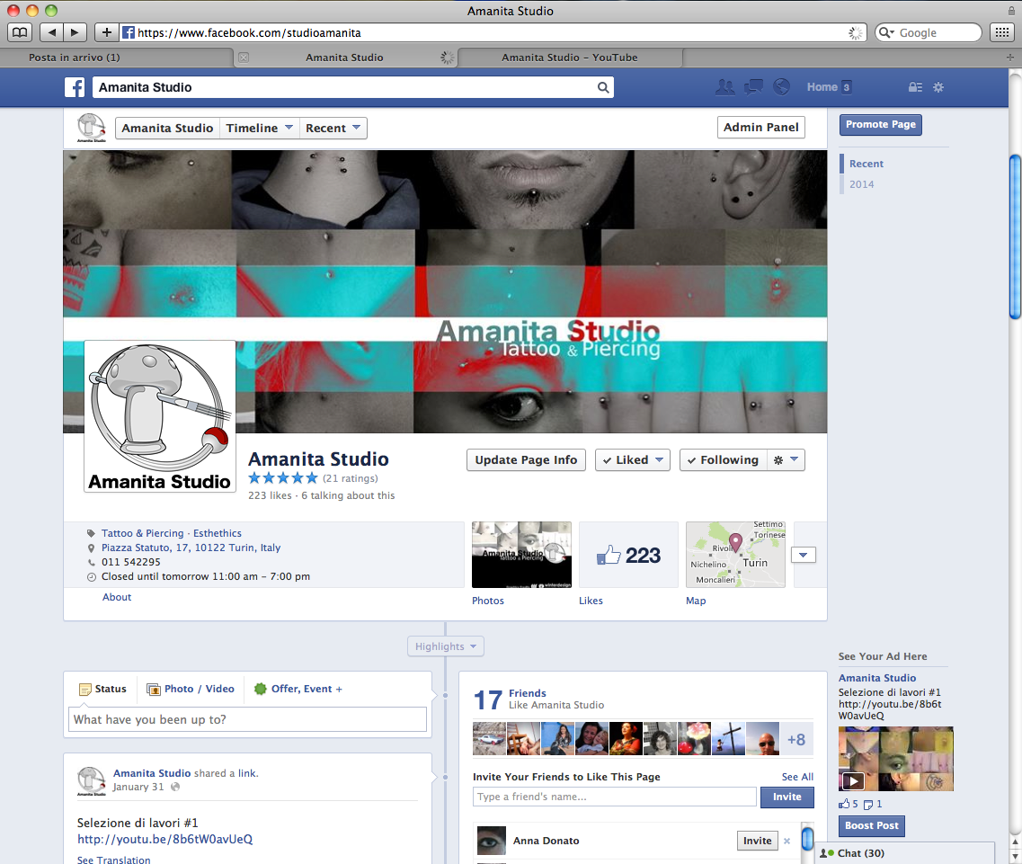The height and width of the screenshot is (864, 1022).
Task: Expand the Timeline dropdown
Action: [260, 129]
